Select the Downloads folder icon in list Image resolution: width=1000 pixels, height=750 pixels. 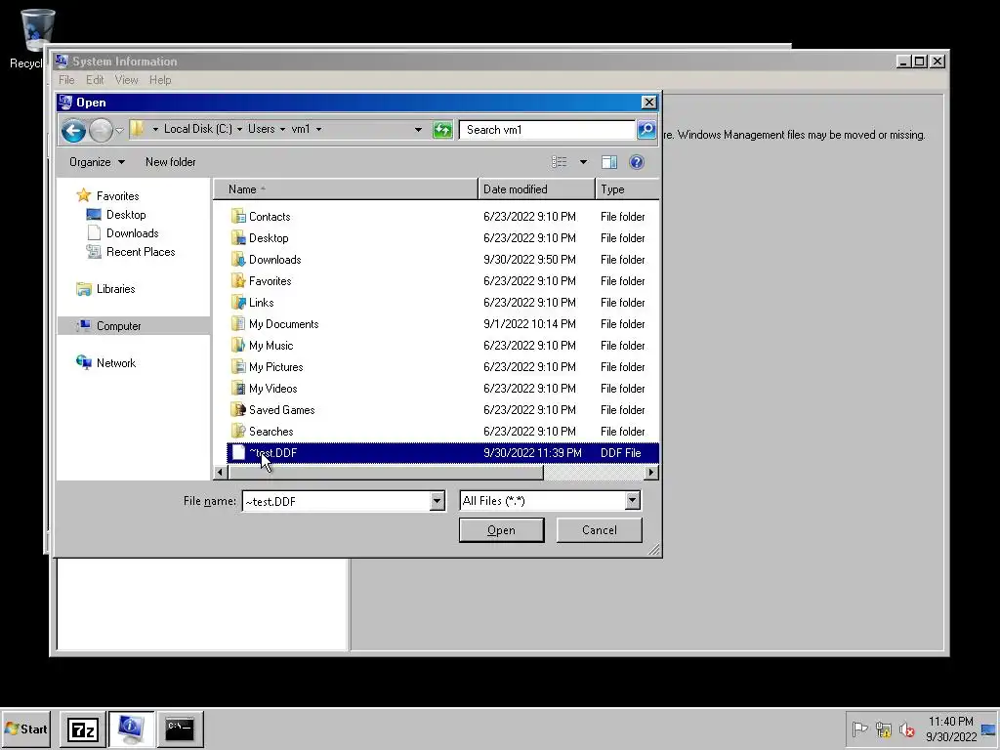point(238,260)
